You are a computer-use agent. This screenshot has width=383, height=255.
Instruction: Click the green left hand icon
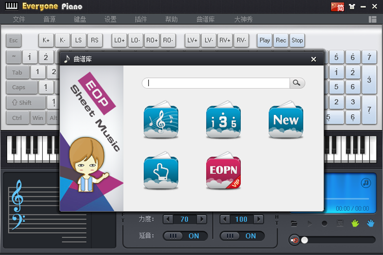point(355,223)
